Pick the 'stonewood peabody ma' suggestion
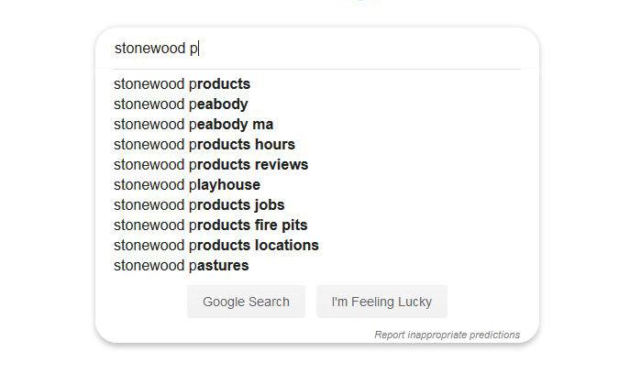Viewport: 619px width, 374px height. [x=193, y=125]
